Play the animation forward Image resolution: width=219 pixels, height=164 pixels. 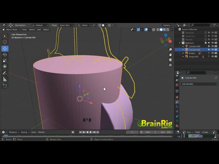(x=91, y=132)
